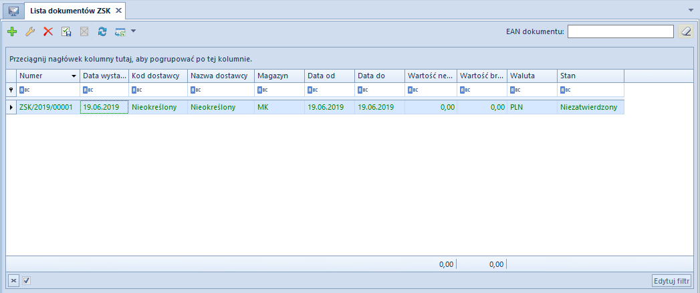
Task: Refresh the document list
Action: [x=102, y=31]
